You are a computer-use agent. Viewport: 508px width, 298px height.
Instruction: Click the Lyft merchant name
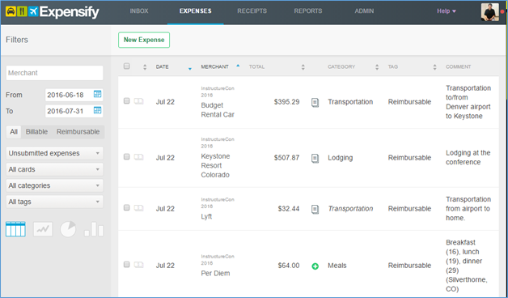click(x=206, y=216)
